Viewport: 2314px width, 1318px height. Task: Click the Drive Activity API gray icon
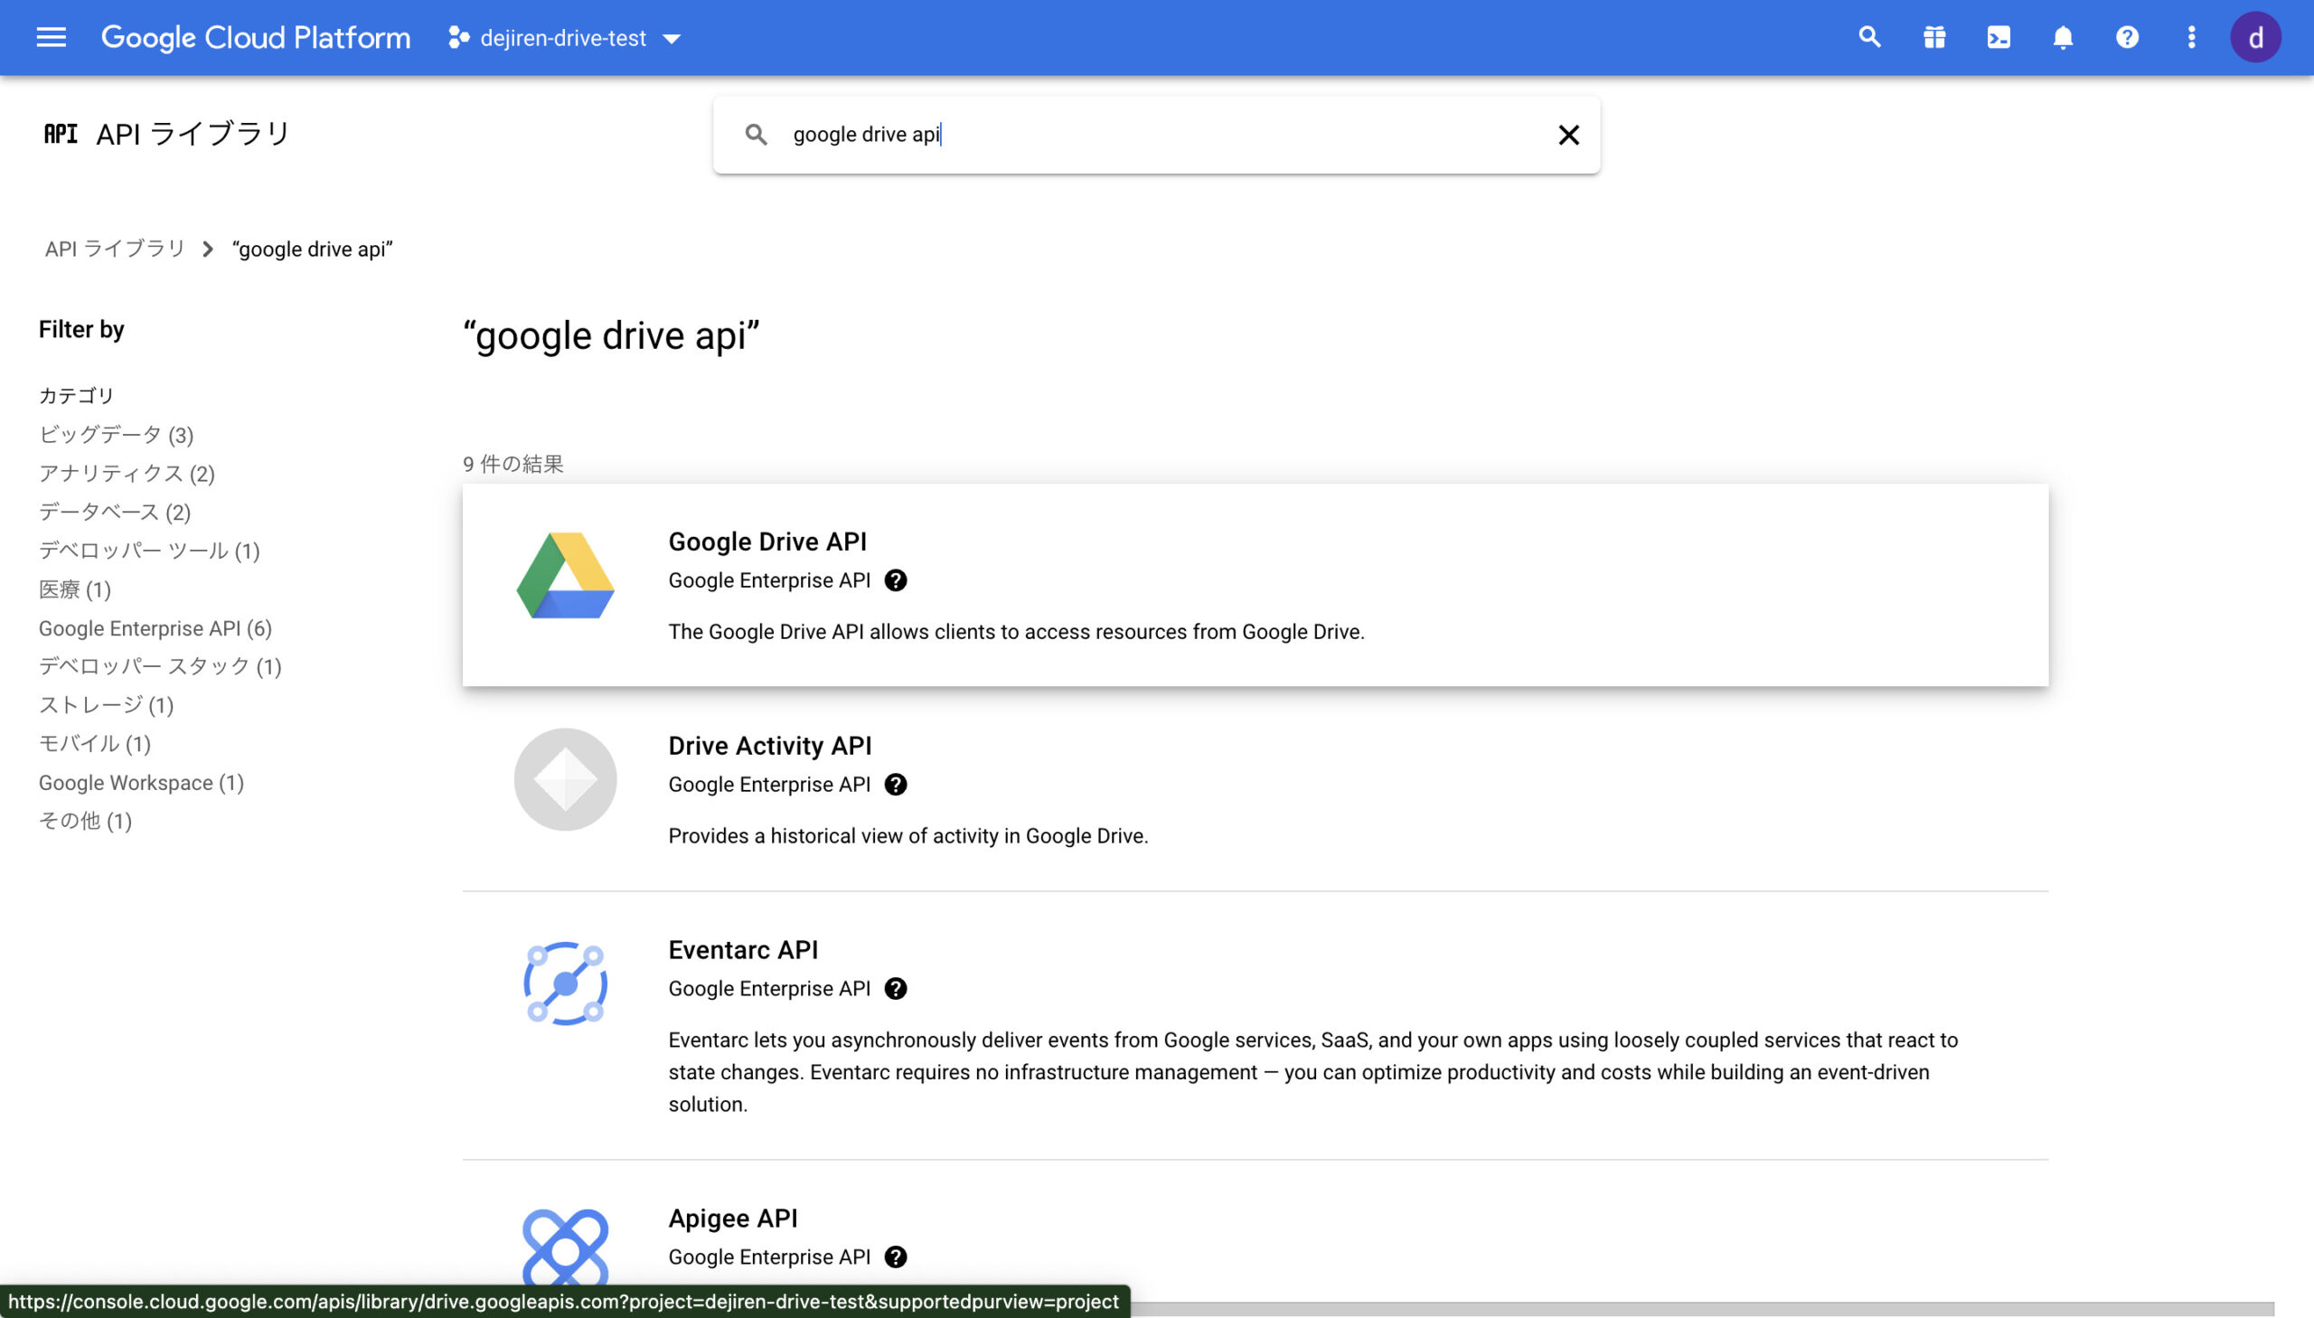click(566, 779)
